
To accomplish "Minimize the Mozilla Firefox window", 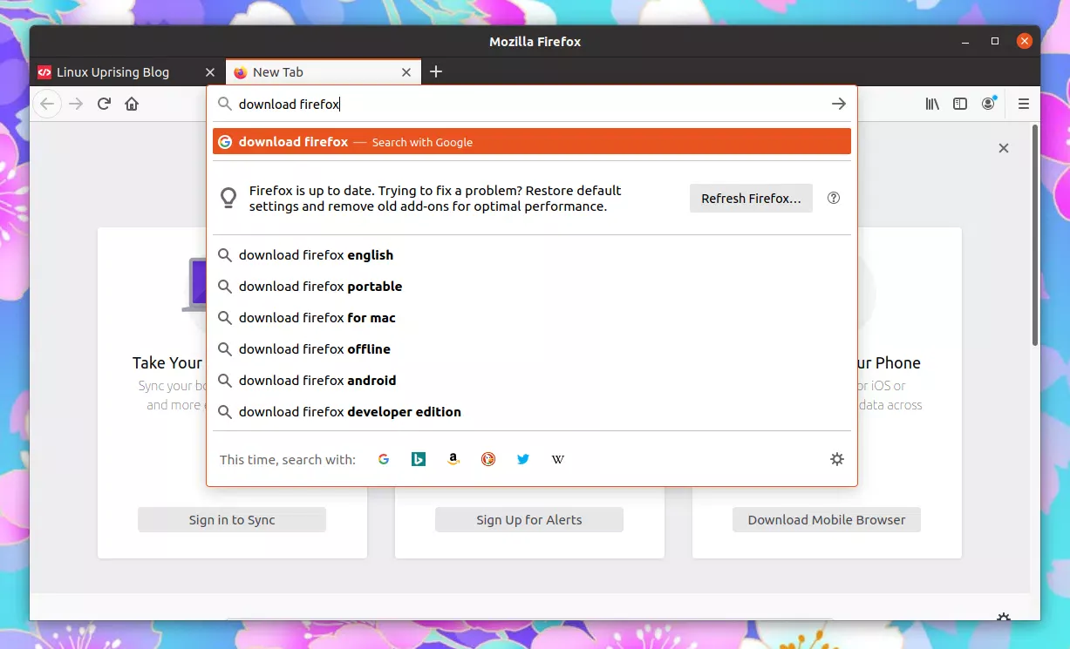I will (964, 41).
